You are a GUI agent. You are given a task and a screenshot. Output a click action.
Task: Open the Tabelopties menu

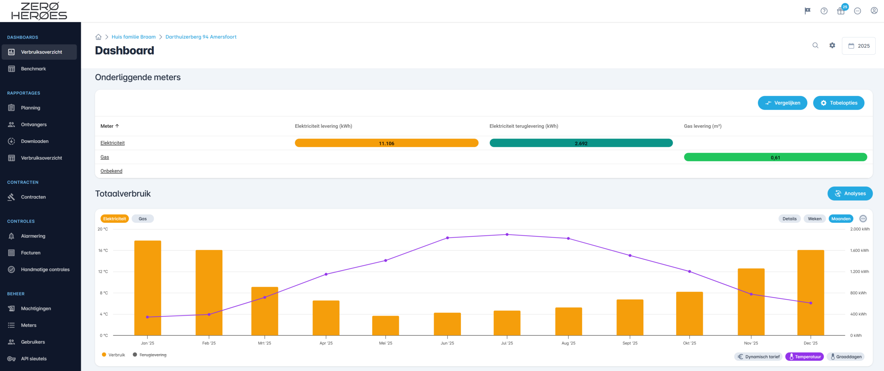point(838,103)
